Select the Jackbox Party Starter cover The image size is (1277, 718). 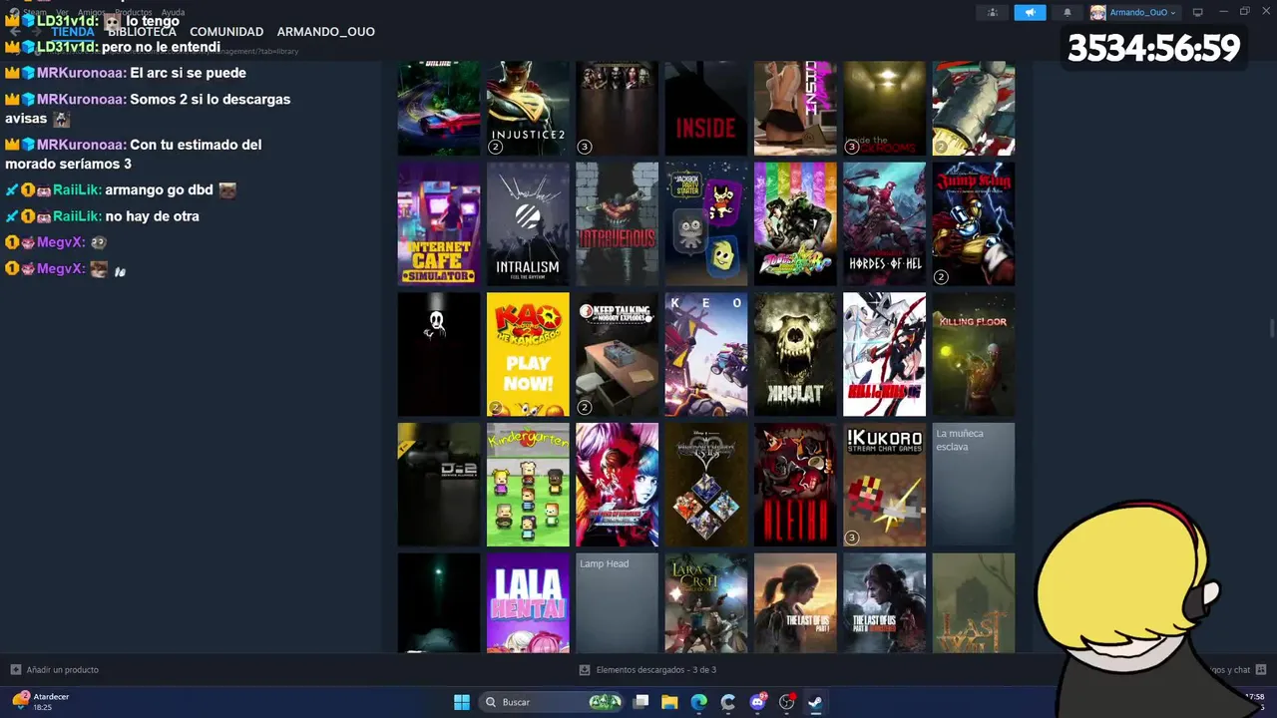(706, 224)
